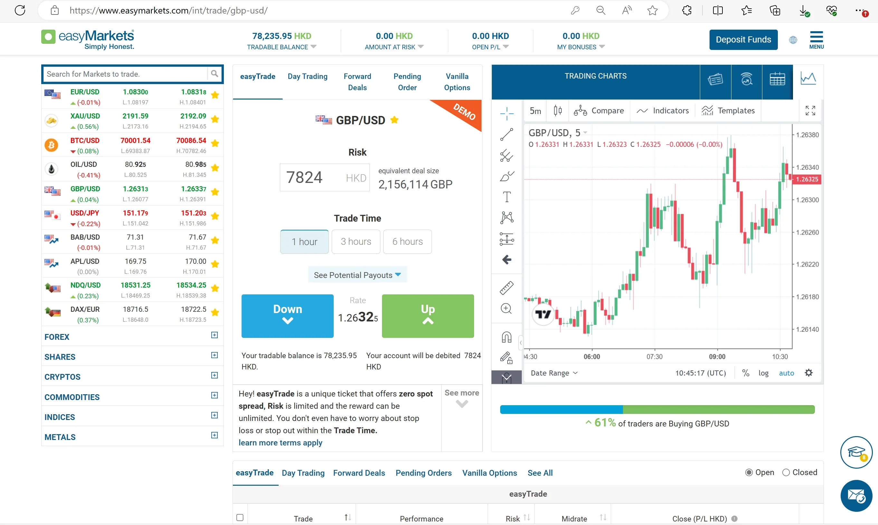878x525 pixels.
Task: Open the language globe selector
Action: pyautogui.click(x=793, y=40)
